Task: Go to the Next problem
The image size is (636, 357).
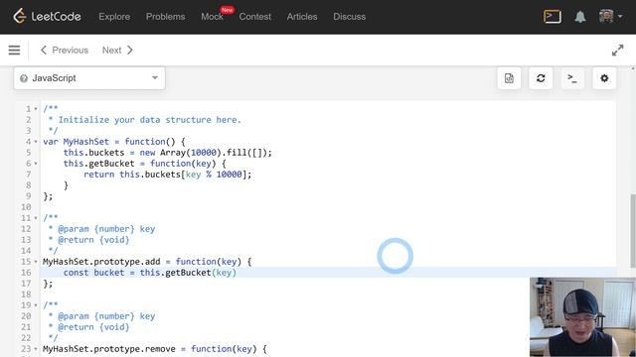Action: coord(117,51)
